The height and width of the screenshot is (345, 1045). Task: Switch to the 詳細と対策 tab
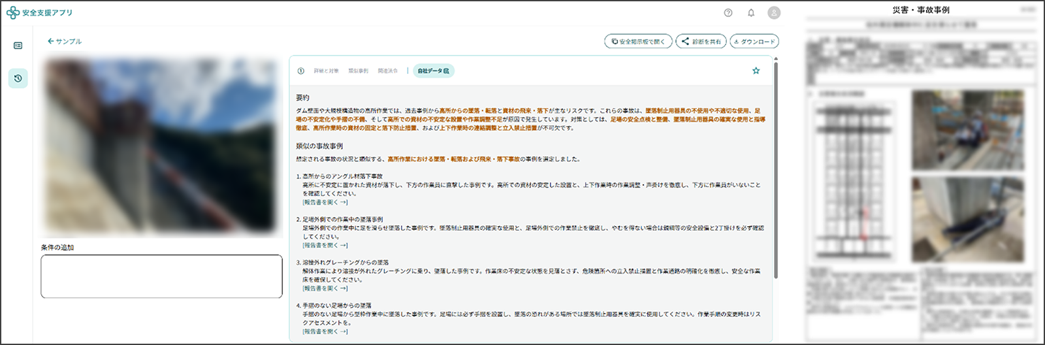tap(326, 71)
